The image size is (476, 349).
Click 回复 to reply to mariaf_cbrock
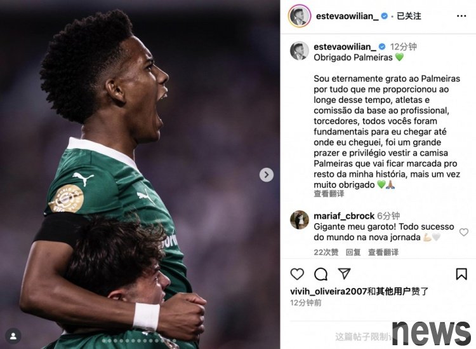[353, 252]
